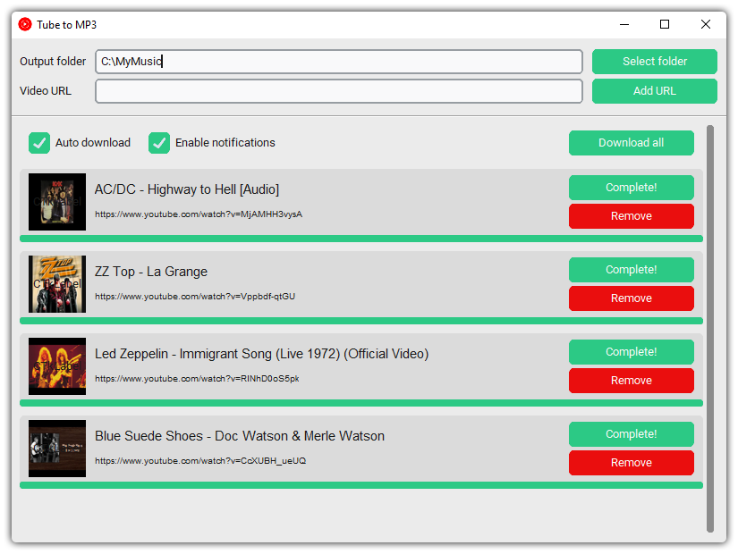The image size is (738, 554).
Task: Open the Blue Suede Shoes thumbnail
Action: (x=57, y=449)
